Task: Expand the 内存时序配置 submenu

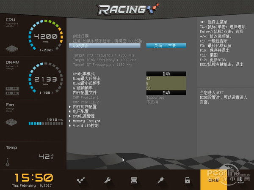Action: point(85,107)
